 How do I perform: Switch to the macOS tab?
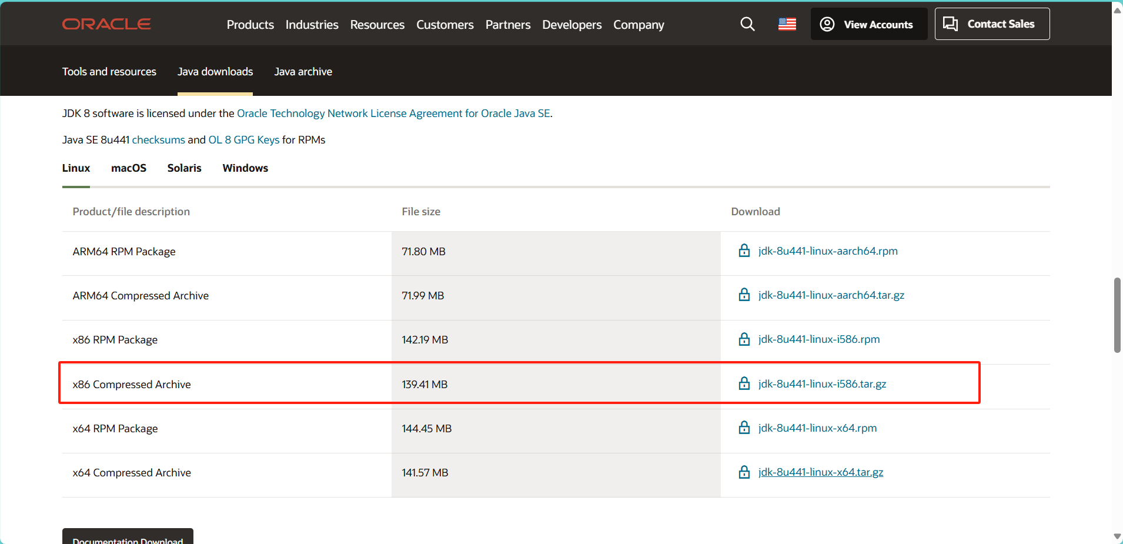129,168
